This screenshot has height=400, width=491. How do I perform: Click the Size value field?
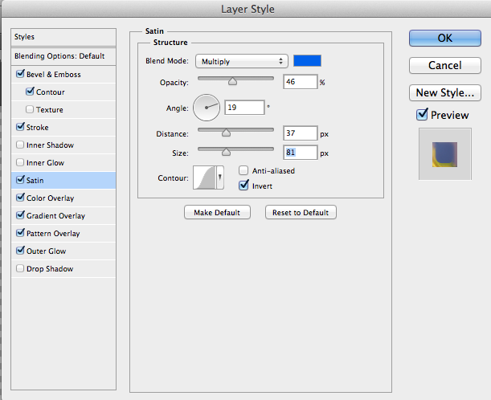[301, 153]
